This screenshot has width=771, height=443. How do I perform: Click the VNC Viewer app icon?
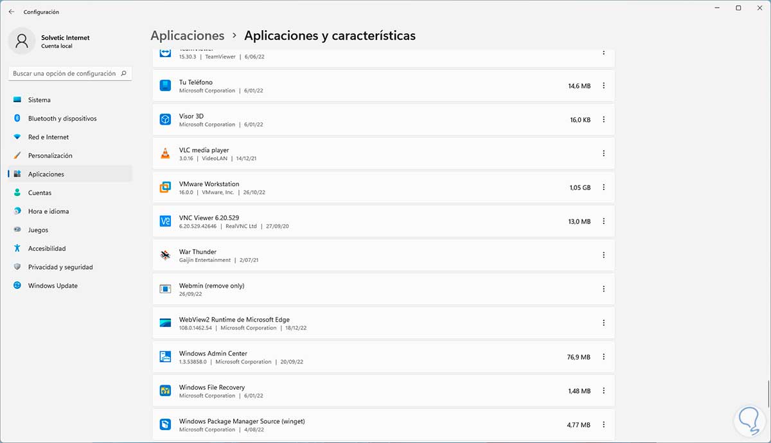(x=165, y=221)
